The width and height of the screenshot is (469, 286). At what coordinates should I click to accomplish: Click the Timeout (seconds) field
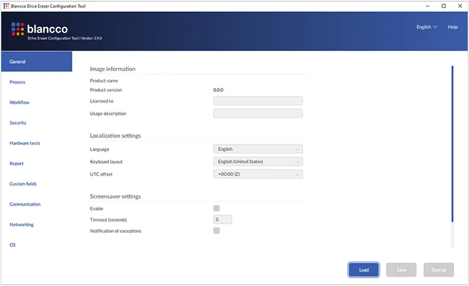(223, 220)
